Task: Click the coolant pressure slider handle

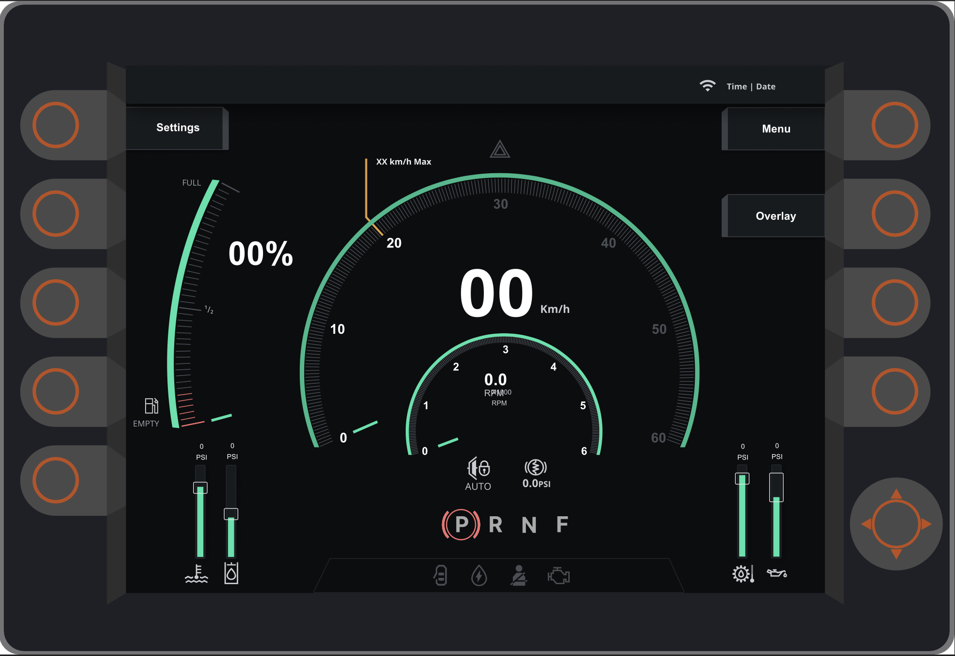Action: pyautogui.click(x=200, y=488)
